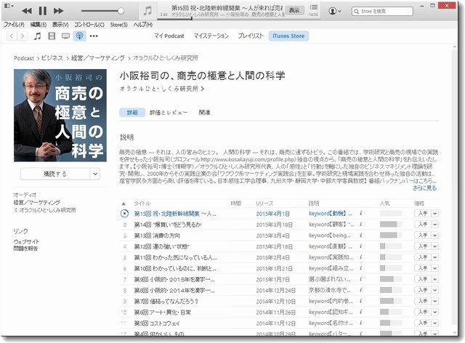Click the ビジネス breadcrumb link
The width and height of the screenshot is (465, 343).
click(x=52, y=58)
